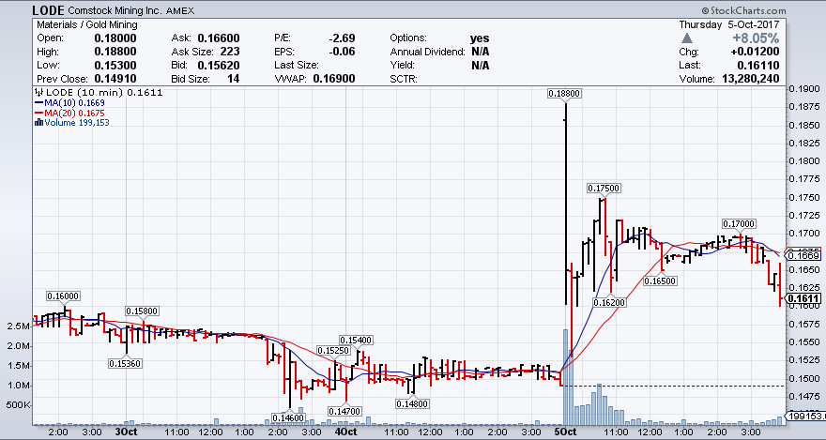Click the 5Oct date marker on axis
This screenshot has height=440, width=826.
[x=565, y=432]
